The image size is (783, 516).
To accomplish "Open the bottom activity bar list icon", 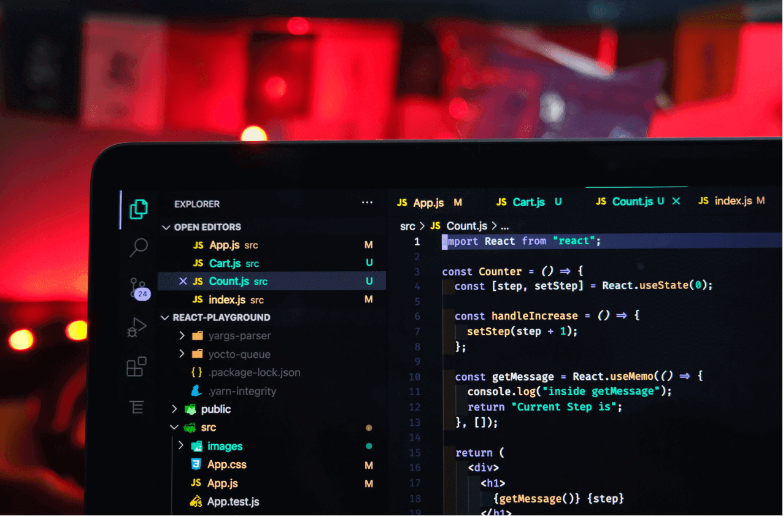I will pyautogui.click(x=136, y=407).
